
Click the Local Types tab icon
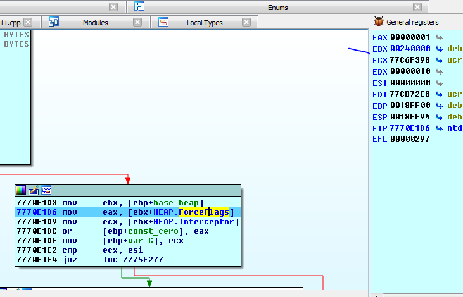tap(163, 22)
